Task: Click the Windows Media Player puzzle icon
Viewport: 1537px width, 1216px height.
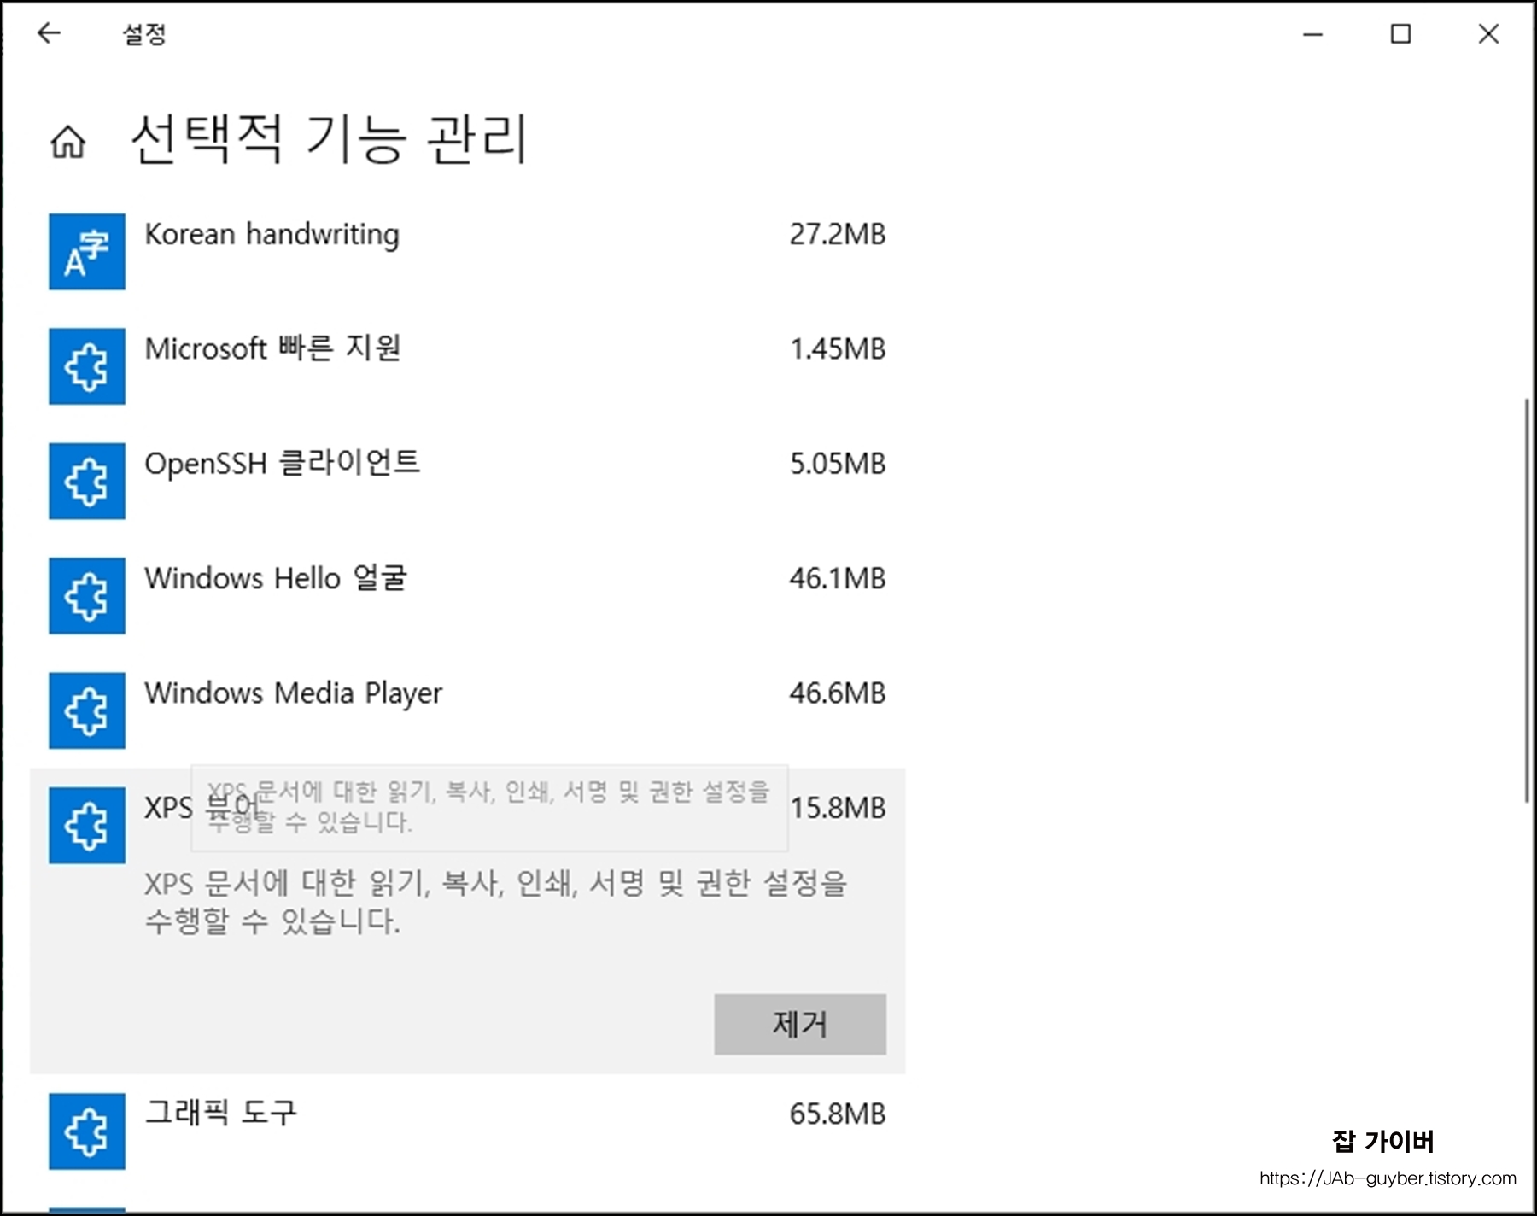Action: [87, 710]
